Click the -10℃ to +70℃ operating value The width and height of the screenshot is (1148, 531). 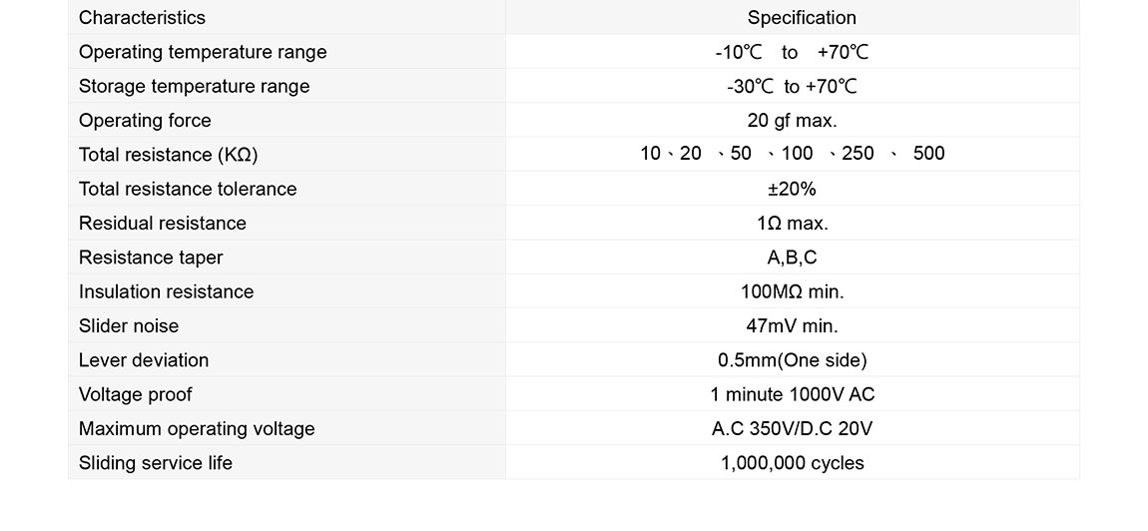tap(792, 52)
